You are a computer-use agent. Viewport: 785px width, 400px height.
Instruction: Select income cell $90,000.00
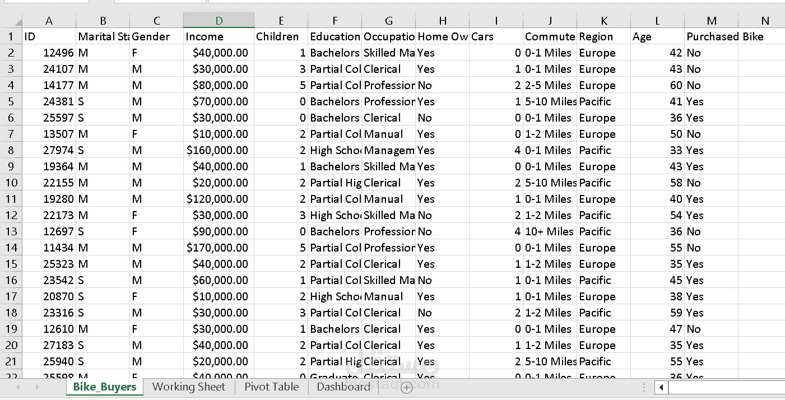click(x=219, y=231)
